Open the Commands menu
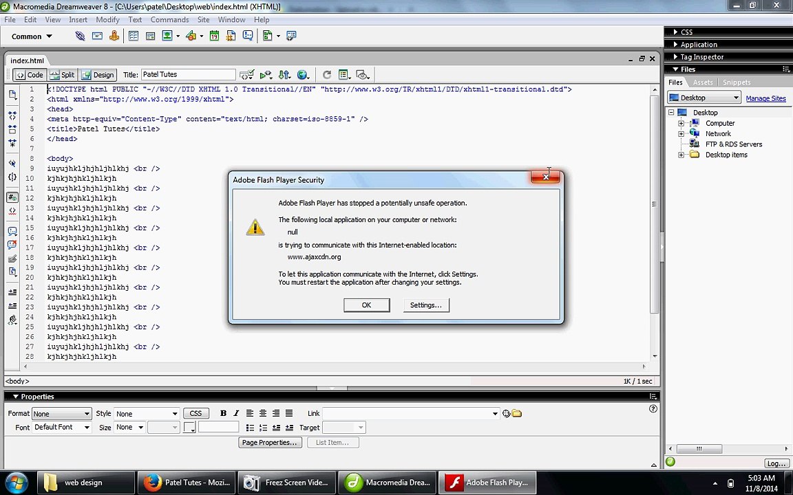This screenshot has height=495, width=793. pos(169,20)
